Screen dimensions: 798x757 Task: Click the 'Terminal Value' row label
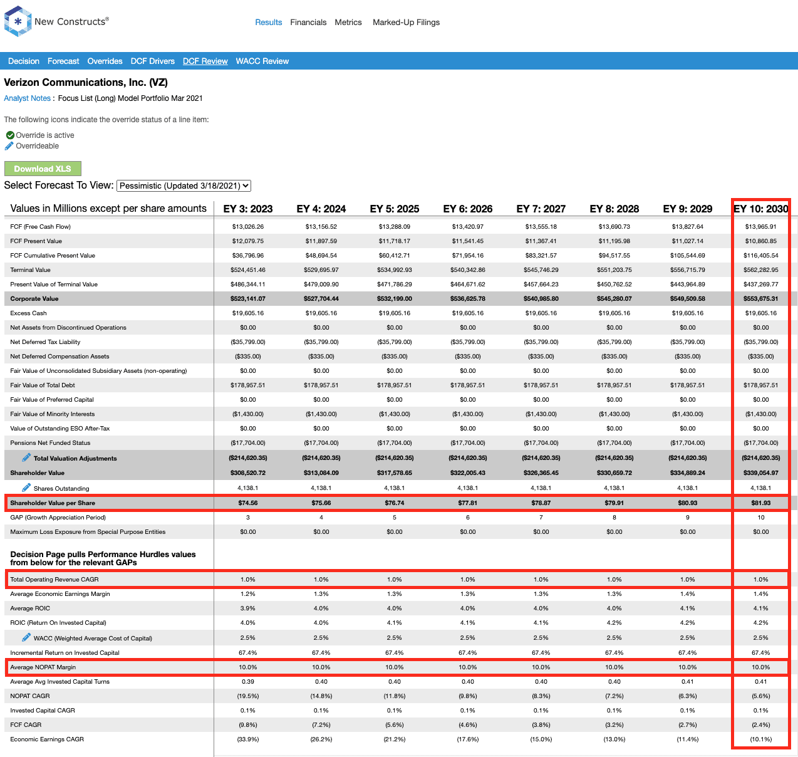point(31,270)
